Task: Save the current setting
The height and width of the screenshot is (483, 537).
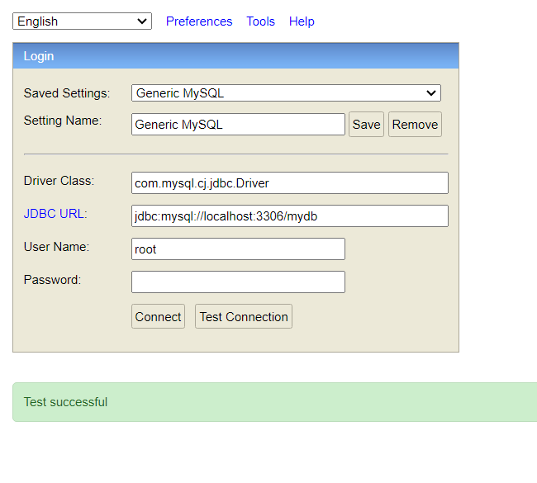Action: pyautogui.click(x=366, y=124)
